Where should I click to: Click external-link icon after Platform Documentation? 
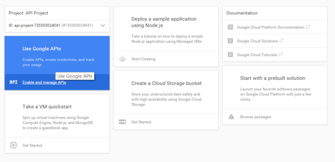[x=308, y=27]
